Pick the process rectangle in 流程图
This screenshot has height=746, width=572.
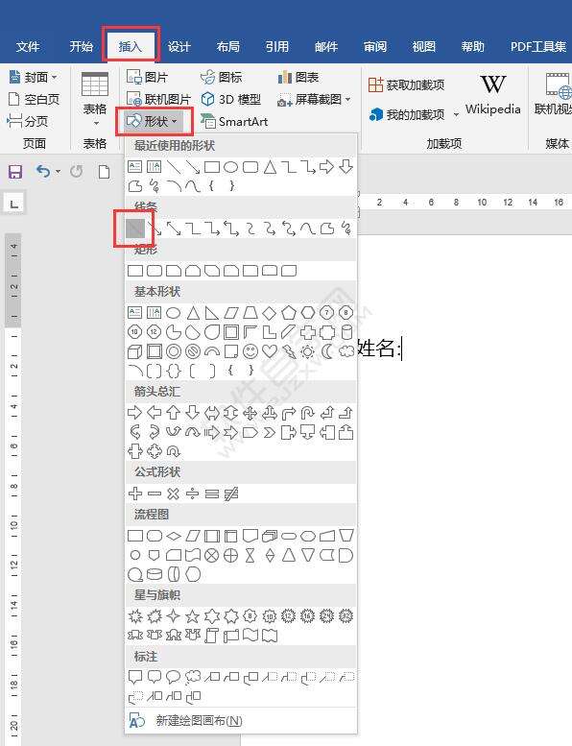135,536
